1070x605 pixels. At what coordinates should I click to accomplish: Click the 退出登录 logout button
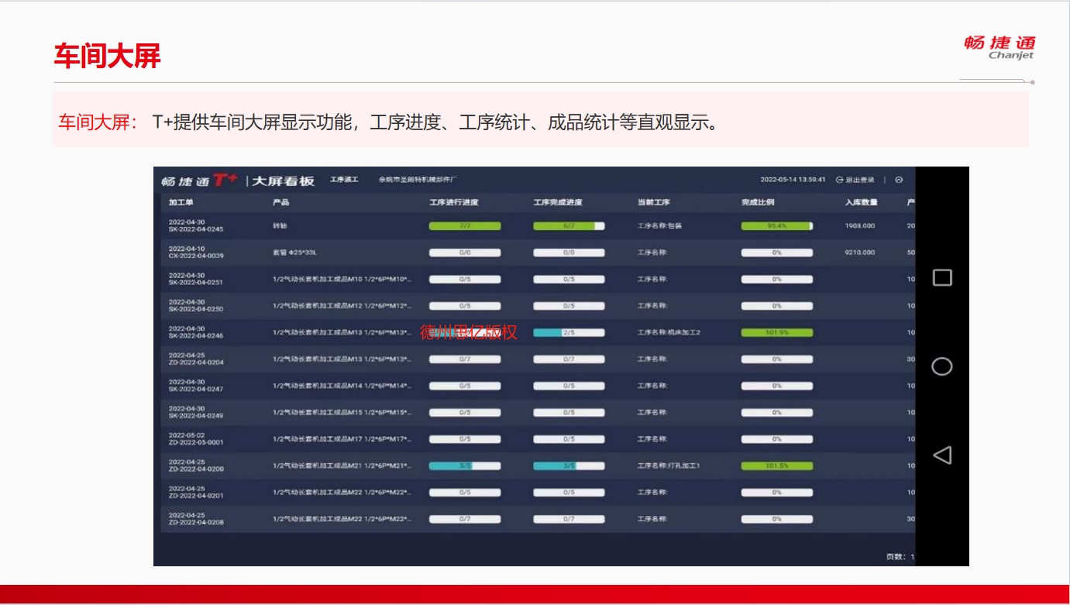point(855,180)
